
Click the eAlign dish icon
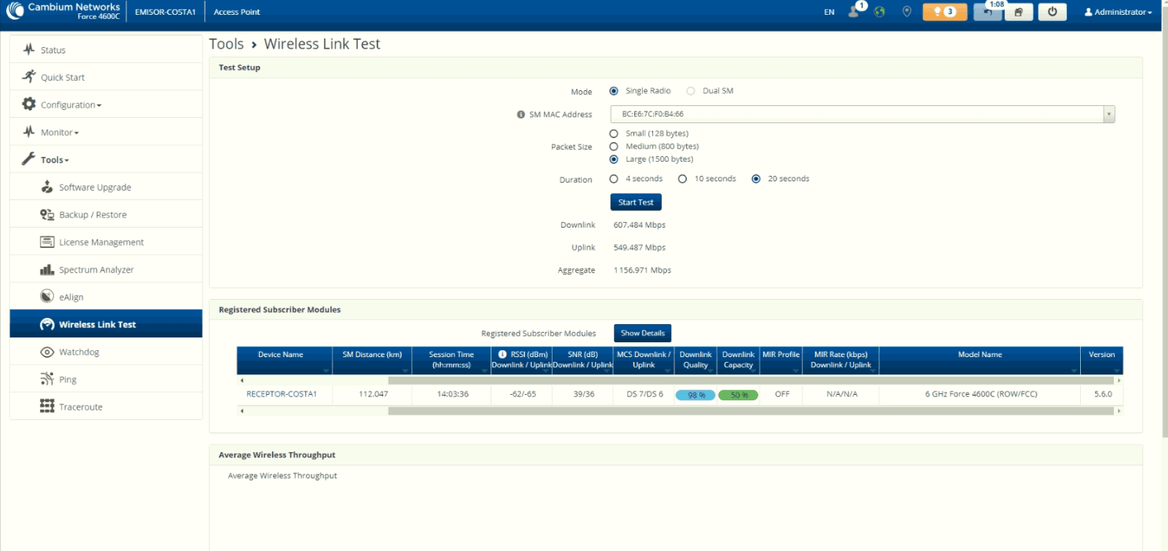point(47,297)
